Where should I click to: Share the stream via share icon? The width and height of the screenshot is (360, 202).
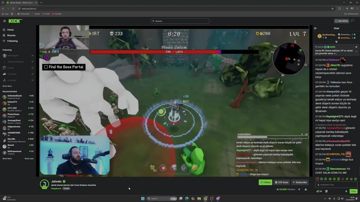[299, 189]
